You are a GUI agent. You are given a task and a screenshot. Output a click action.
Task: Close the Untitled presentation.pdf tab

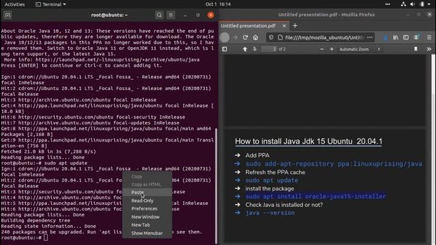click(x=284, y=26)
